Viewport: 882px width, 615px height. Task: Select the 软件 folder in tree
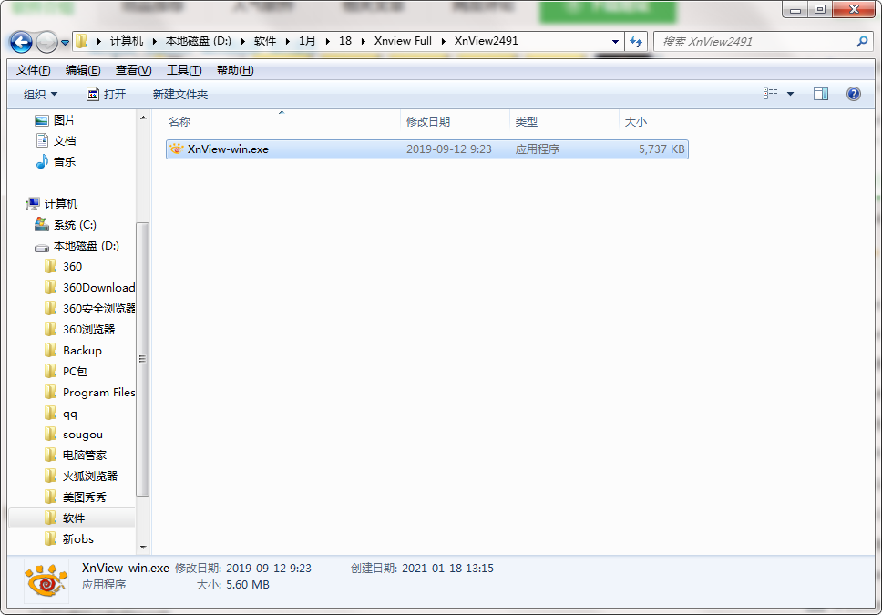point(72,518)
